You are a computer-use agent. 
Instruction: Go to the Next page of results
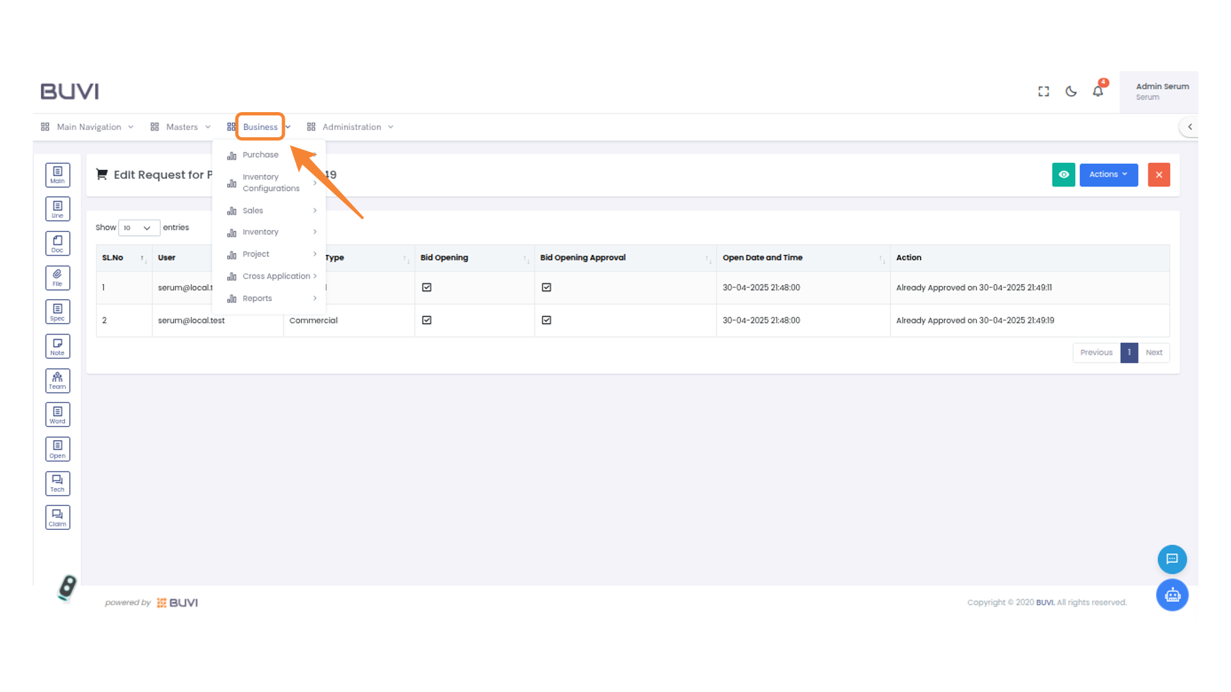[1154, 352]
